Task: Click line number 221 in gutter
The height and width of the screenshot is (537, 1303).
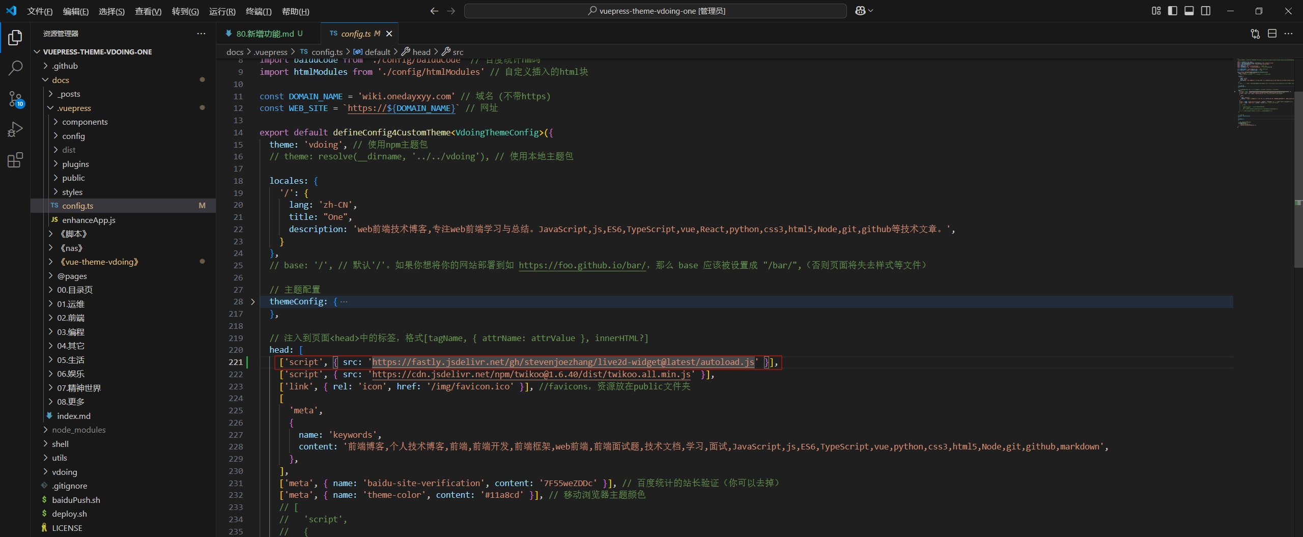Action: click(x=236, y=362)
